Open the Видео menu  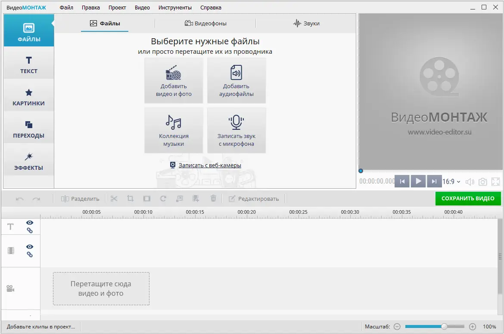click(x=142, y=7)
